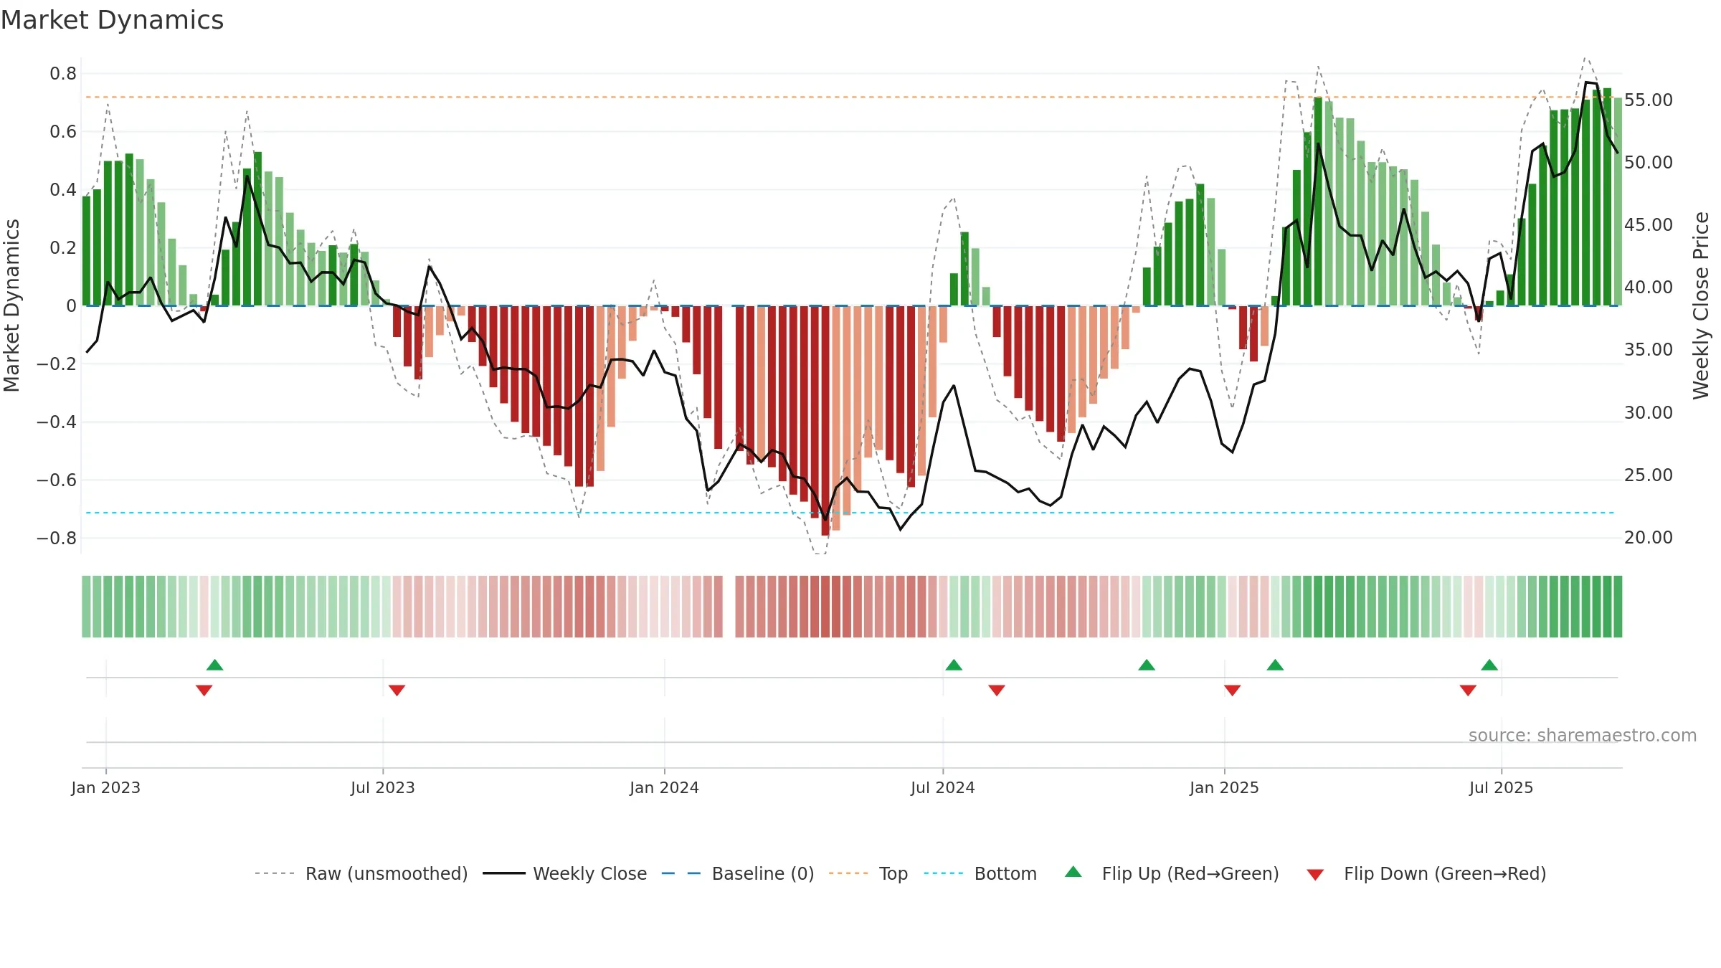The height and width of the screenshot is (968, 1721).
Task: Toggle Flip Down (Green→Red) legend entry
Action: coord(1426,873)
